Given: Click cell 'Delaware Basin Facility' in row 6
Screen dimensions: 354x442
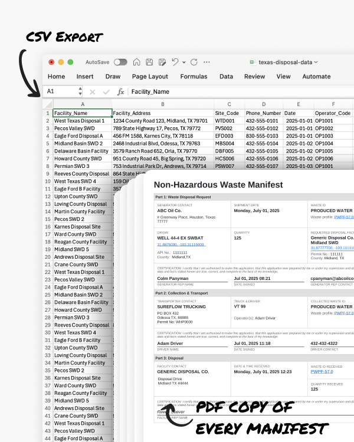Looking at the screenshot, I should (83, 151).
